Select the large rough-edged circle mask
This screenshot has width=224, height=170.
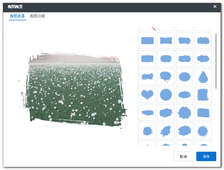(185, 112)
